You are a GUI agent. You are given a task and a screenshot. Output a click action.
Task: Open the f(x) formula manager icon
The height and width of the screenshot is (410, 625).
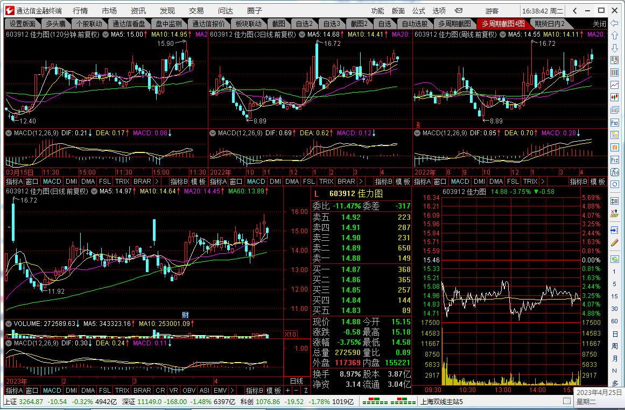(614, 172)
